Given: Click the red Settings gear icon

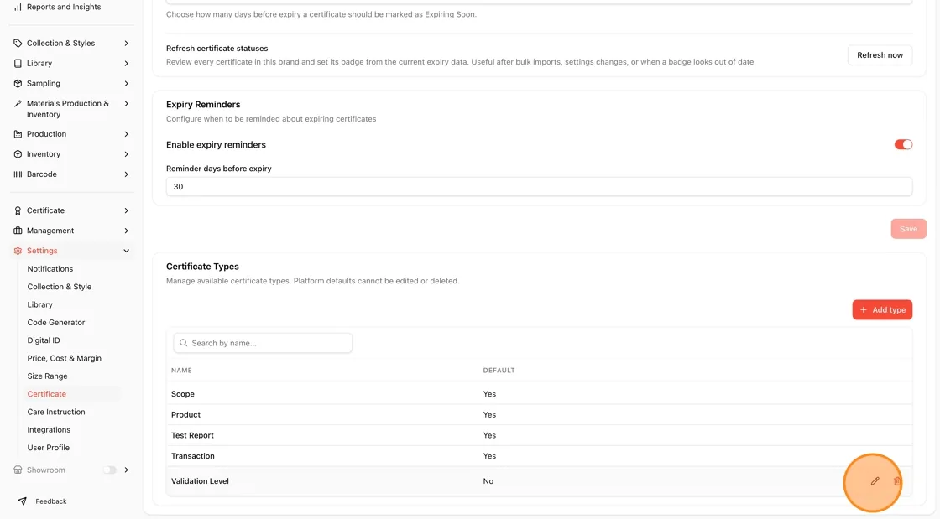Looking at the screenshot, I should [18, 251].
